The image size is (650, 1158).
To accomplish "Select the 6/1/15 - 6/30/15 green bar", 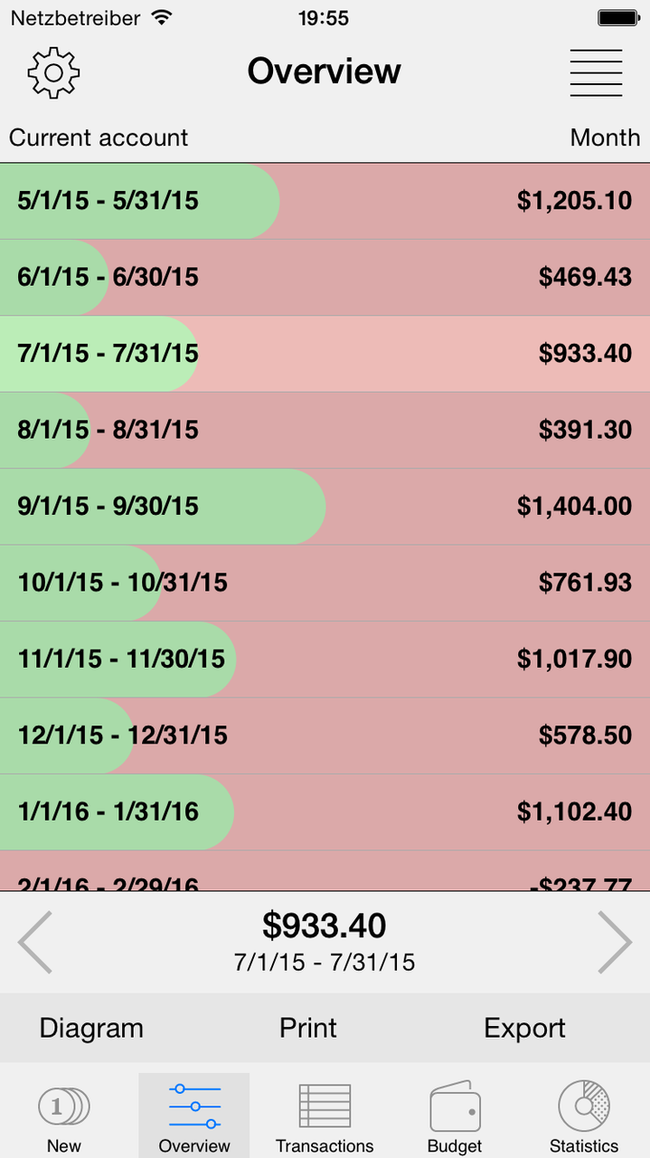I will pos(52,277).
